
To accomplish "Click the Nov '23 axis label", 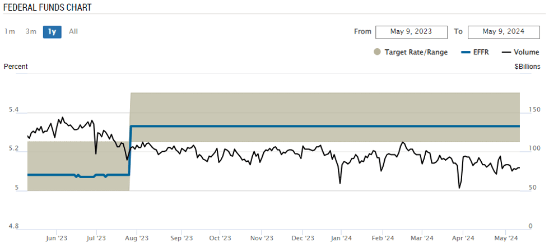I will click(x=261, y=238).
